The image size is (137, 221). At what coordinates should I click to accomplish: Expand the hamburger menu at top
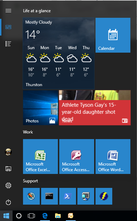[8, 10]
